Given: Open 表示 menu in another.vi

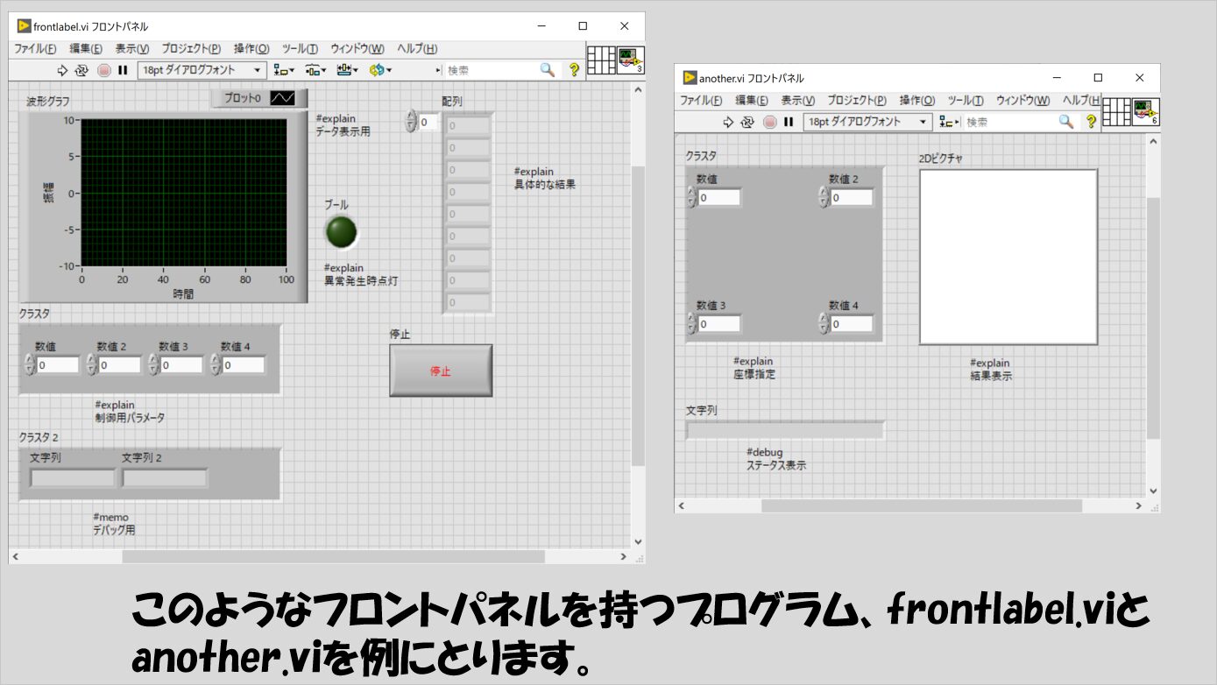Looking at the screenshot, I should tap(797, 101).
